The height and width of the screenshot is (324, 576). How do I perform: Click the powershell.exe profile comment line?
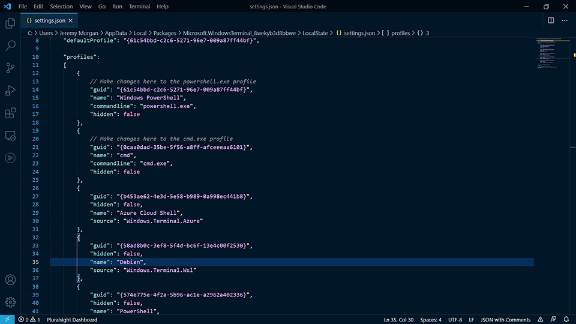(173, 82)
